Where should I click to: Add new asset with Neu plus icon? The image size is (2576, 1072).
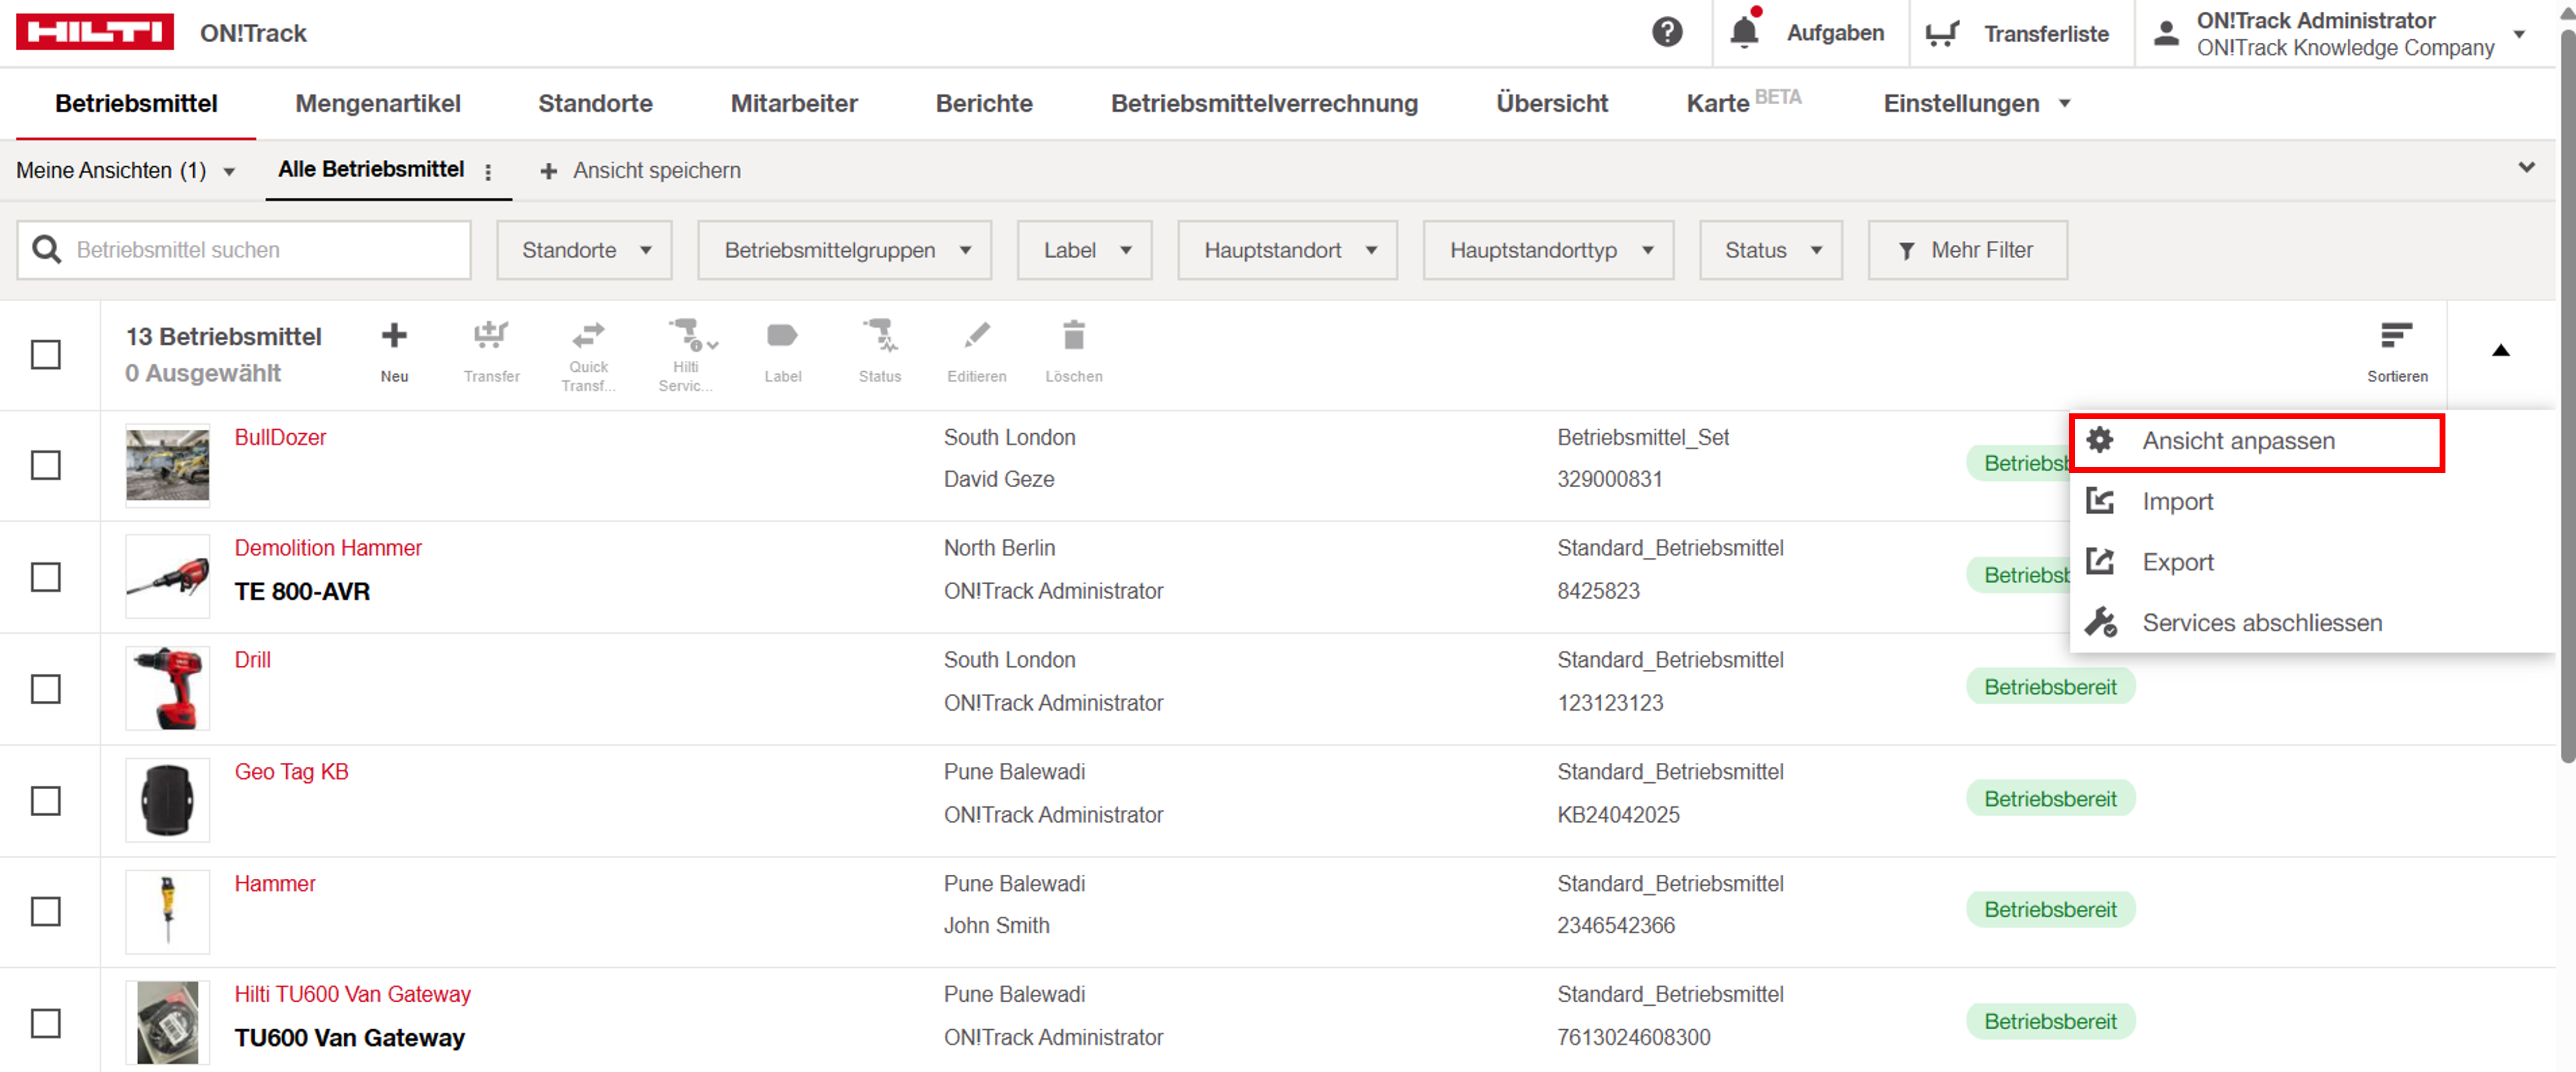click(394, 336)
